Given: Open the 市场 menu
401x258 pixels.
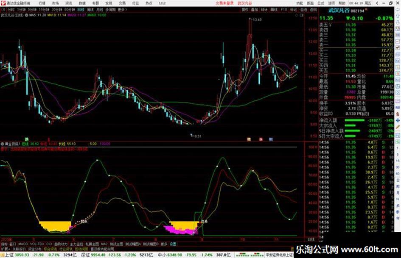Looking at the screenshot, I should (x=55, y=3).
